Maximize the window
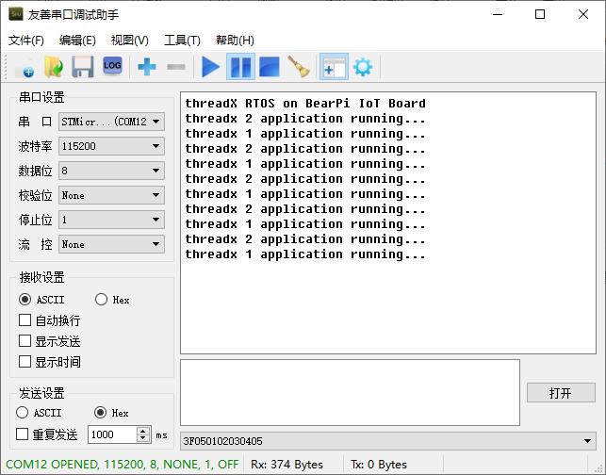The height and width of the screenshot is (475, 606). pyautogui.click(x=540, y=14)
